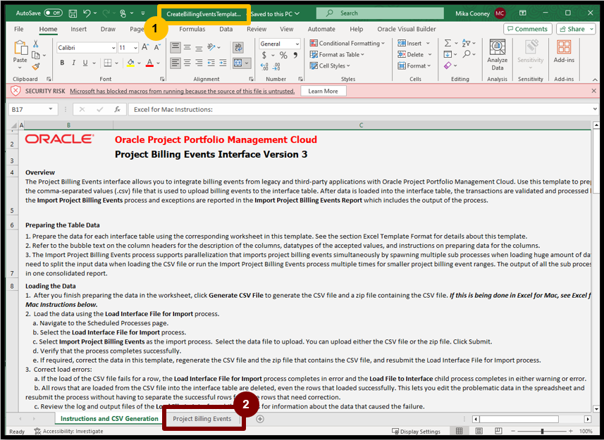Open the Calibri font name dropdown
Screen dimensions: 604x440
[113, 48]
